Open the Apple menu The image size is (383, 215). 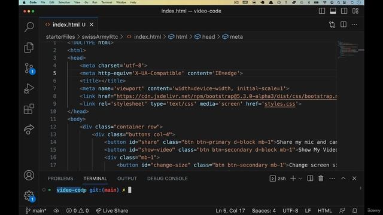24,2
